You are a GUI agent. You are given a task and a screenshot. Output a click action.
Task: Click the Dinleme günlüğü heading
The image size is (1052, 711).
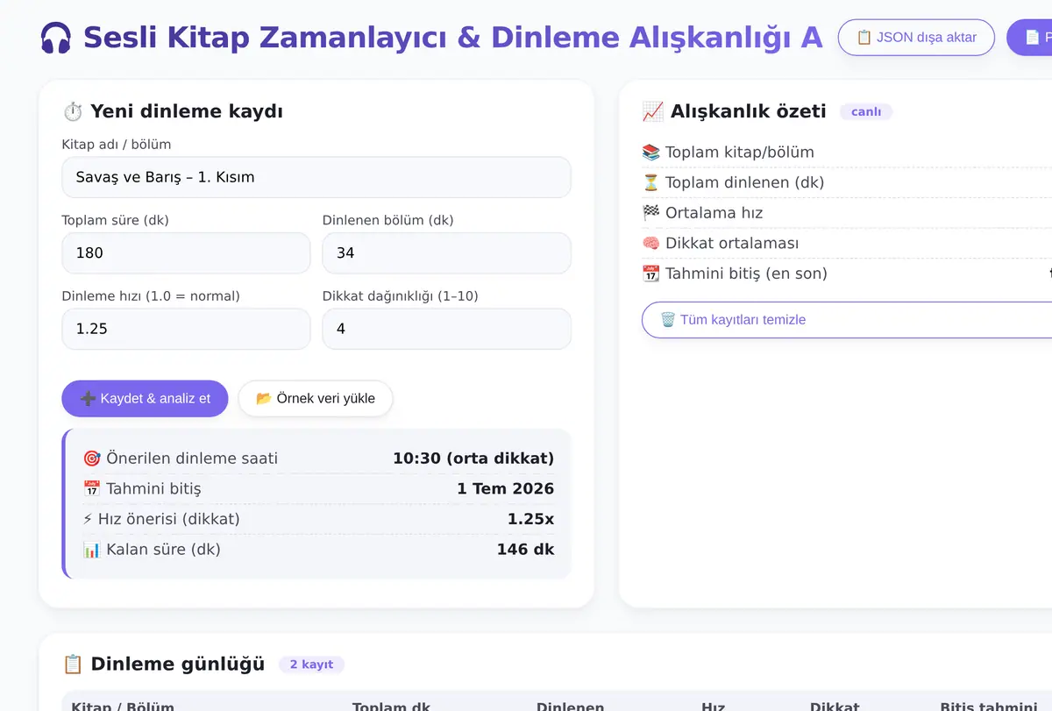[178, 664]
